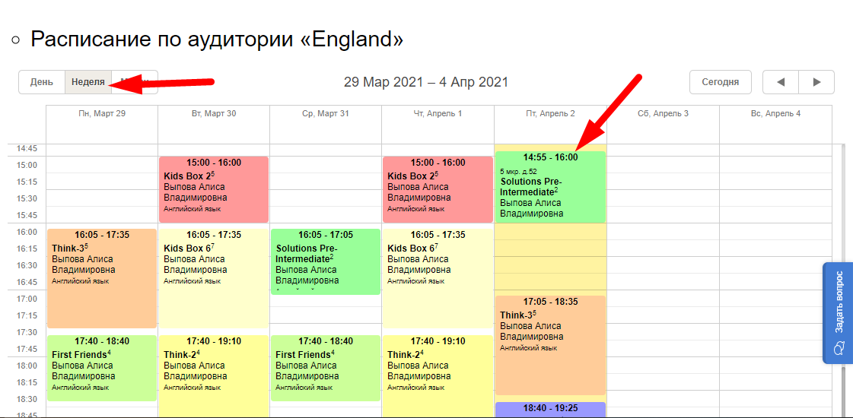853x418 pixels.
Task: Open Wednesday 17:40 First Friends lesson
Action: point(326,368)
